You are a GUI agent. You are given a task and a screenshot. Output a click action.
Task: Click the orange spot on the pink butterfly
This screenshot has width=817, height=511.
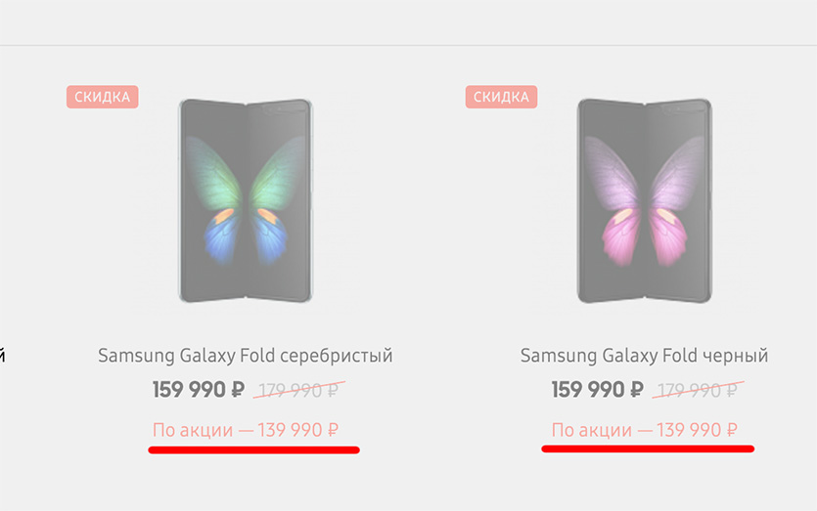click(x=624, y=213)
